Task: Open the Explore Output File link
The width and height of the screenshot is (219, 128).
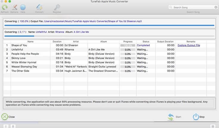Action: (x=189, y=45)
